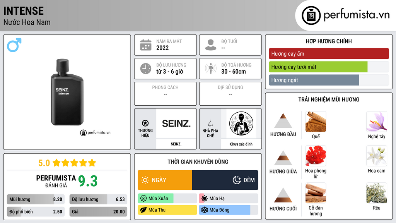The width and height of the screenshot is (396, 223).
Task: Click the person icon beside Độ tuổi
Action: coord(211,45)
